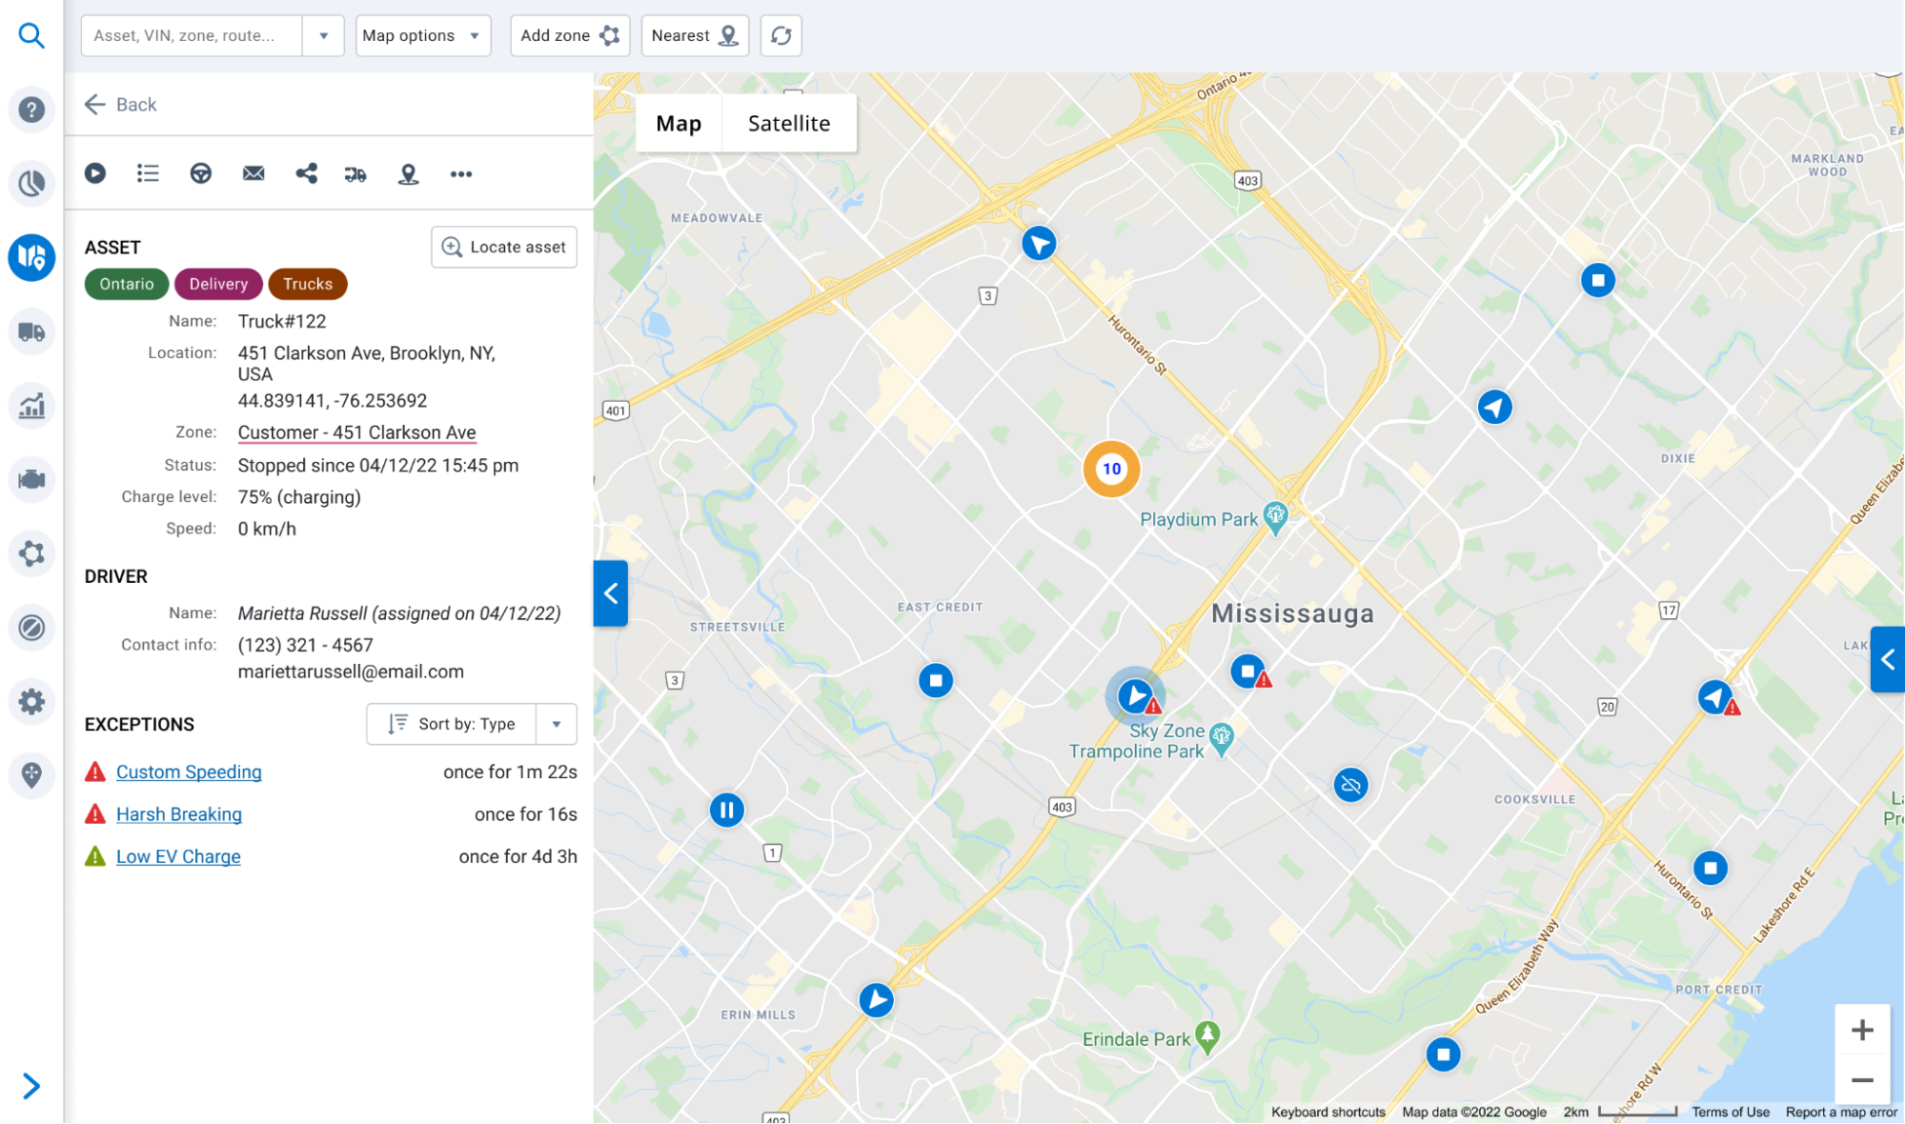Image resolution: width=1905 pixels, height=1124 pixels.
Task: Open the asset search field dropdown arrow
Action: [324, 35]
